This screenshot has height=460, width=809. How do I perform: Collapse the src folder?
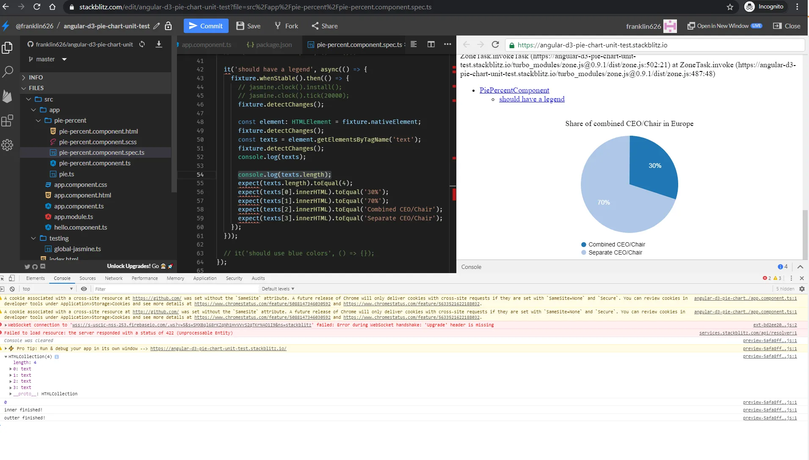click(29, 100)
